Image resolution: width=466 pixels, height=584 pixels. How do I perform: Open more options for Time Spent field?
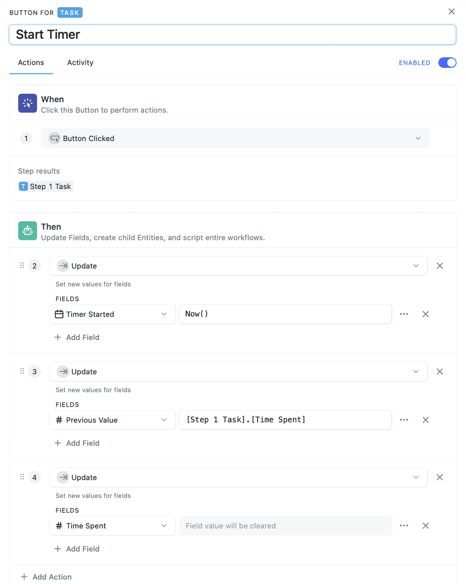[404, 526]
